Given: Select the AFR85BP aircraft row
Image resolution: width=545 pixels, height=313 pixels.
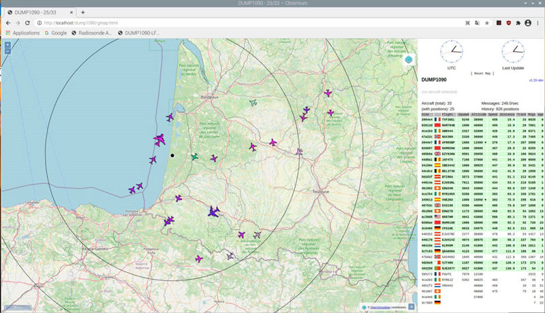Looking at the screenshot, I should (482, 142).
